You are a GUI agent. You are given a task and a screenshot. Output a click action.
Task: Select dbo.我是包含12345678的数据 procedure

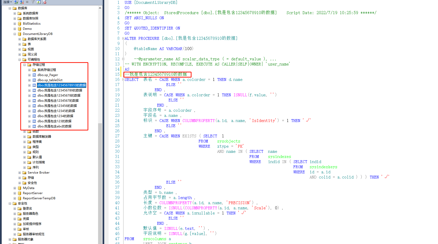tap(59, 96)
